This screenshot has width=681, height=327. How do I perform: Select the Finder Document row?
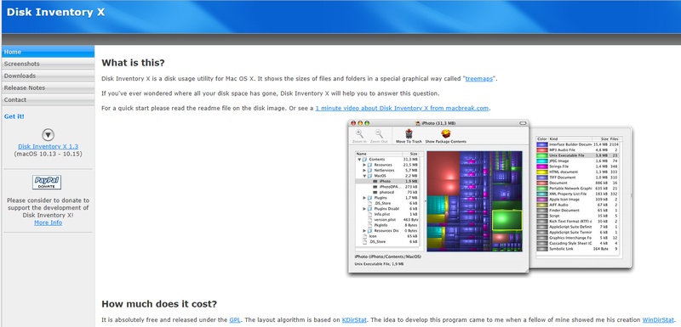(x=578, y=210)
